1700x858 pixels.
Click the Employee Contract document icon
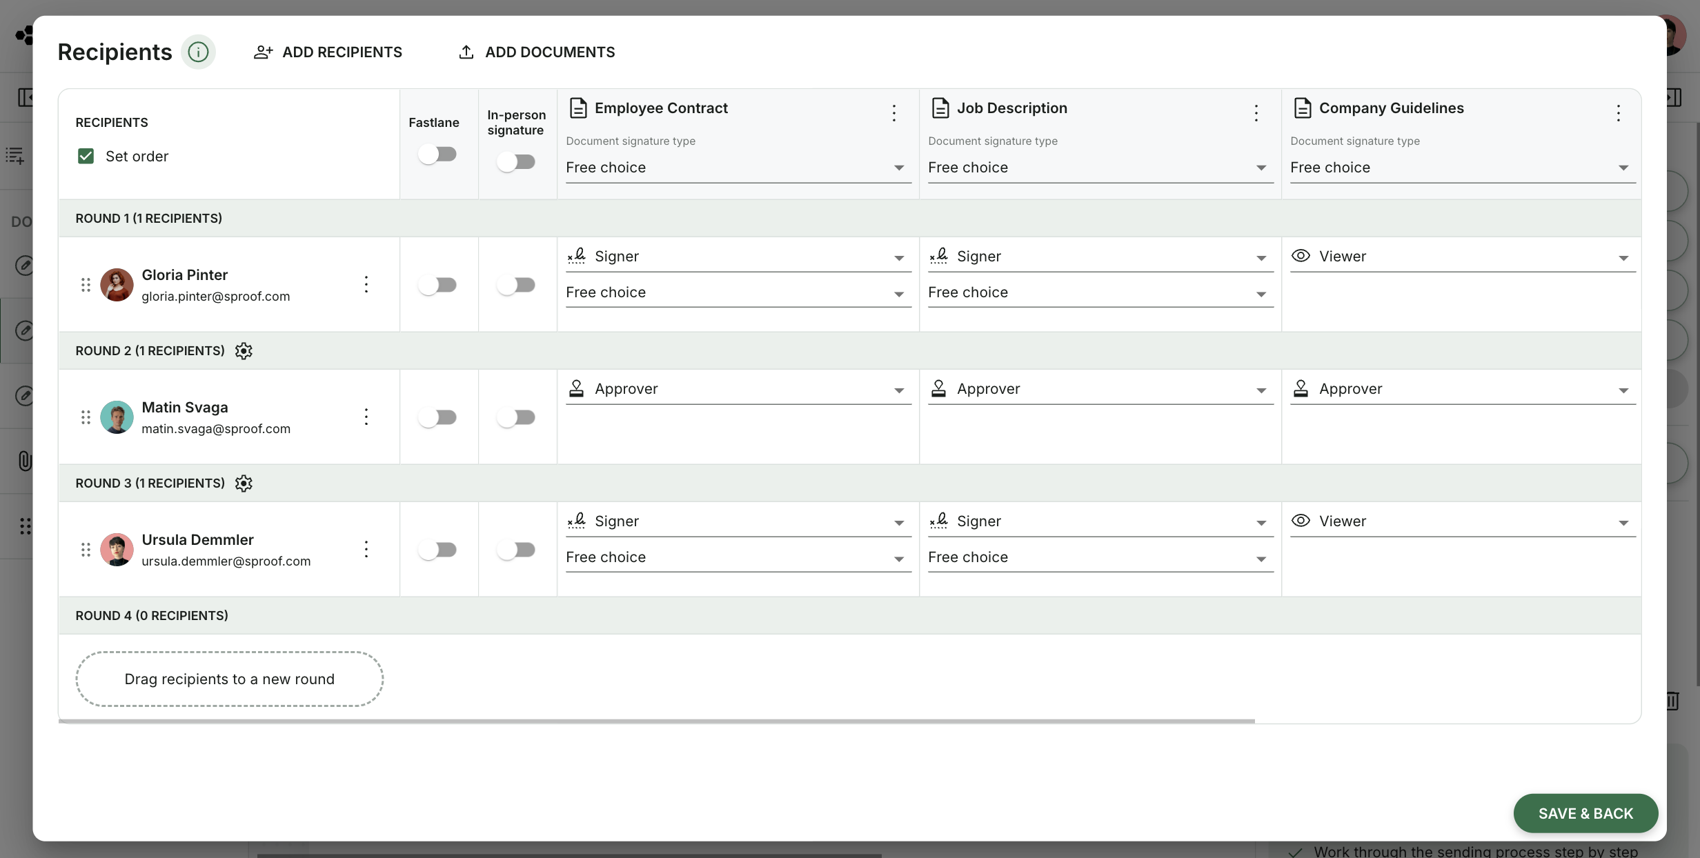pos(578,108)
